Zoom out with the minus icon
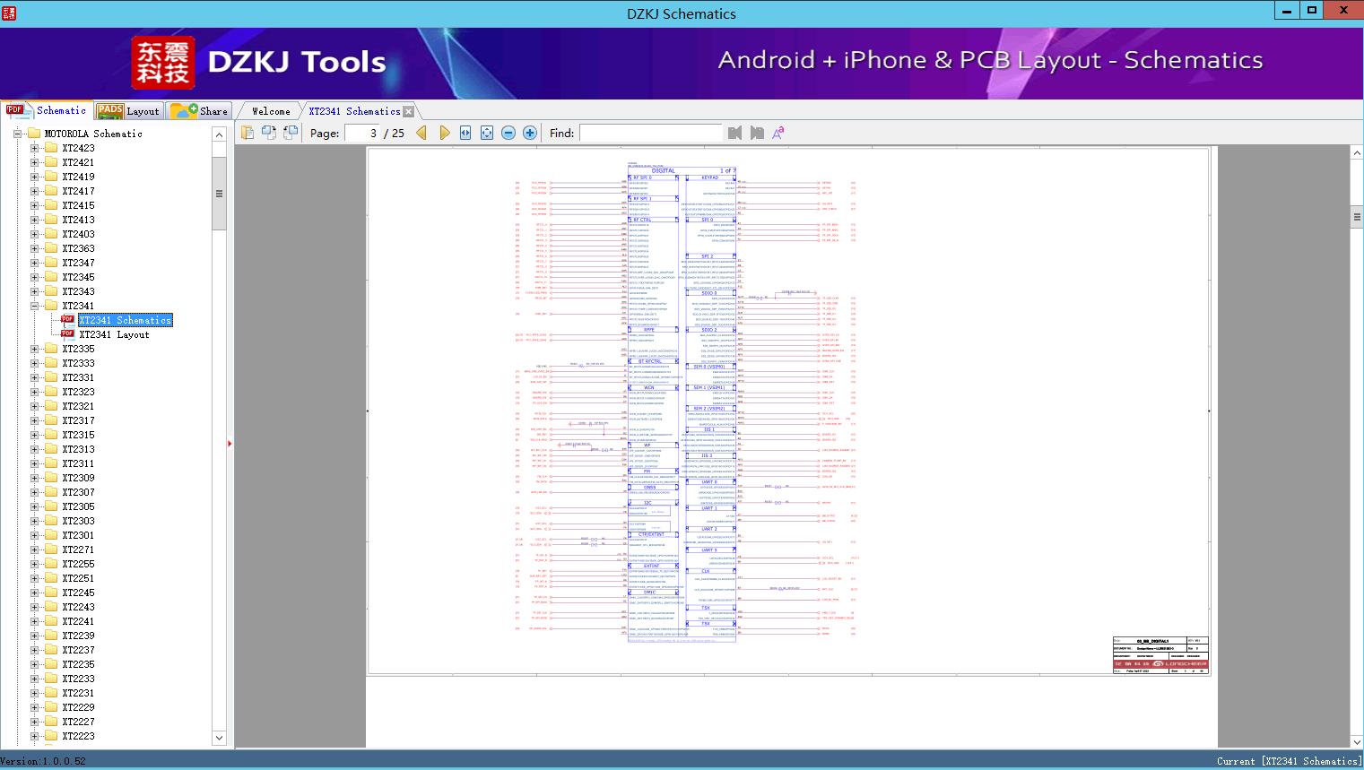Image resolution: width=1364 pixels, height=770 pixels. (508, 133)
